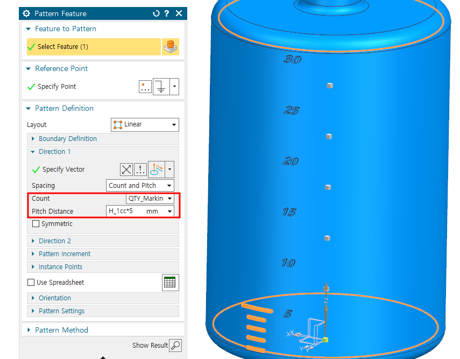460x359 pixels.
Task: Tick the Use Spreadsheet checkbox
Action: click(31, 283)
